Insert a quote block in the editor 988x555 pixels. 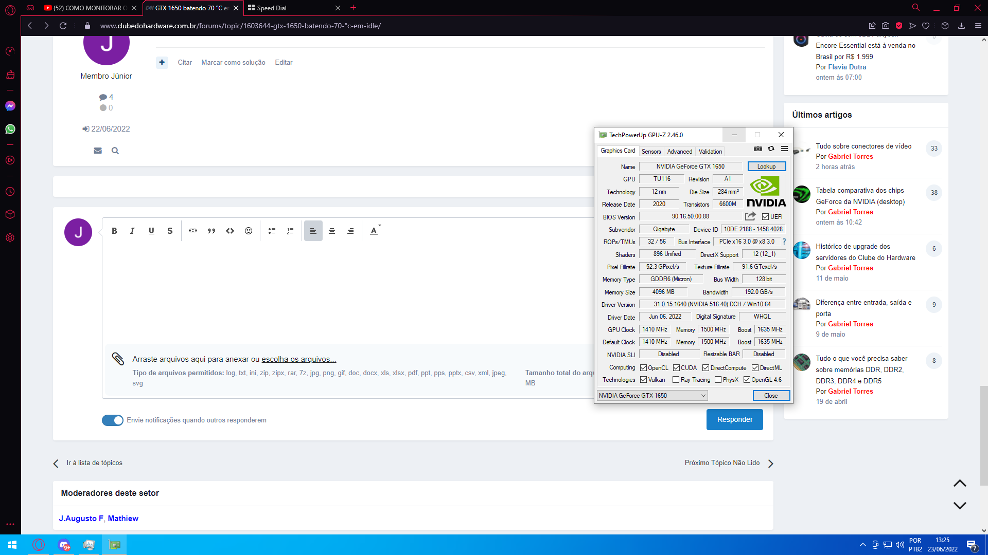pyautogui.click(x=211, y=231)
